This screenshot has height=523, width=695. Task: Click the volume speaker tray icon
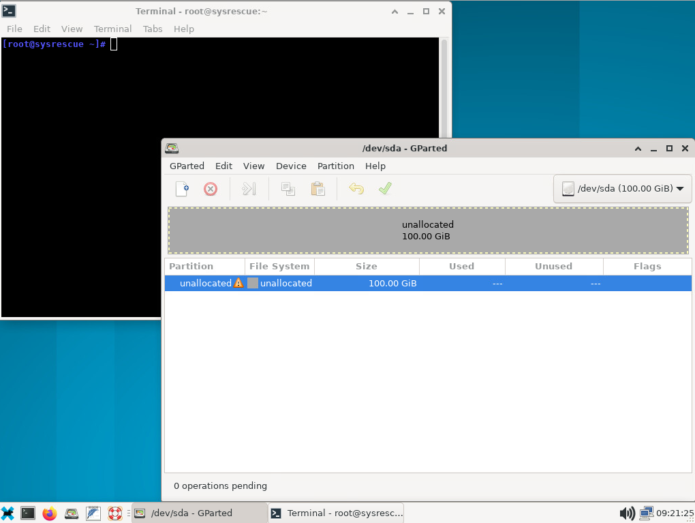coord(627,513)
